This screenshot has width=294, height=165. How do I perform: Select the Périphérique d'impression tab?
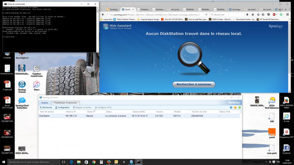click(65, 103)
